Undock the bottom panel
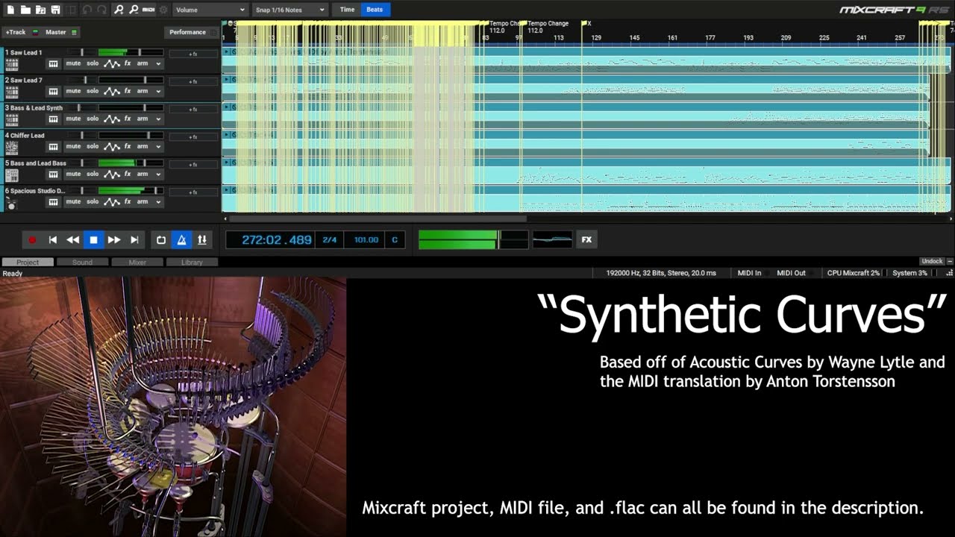 932,261
